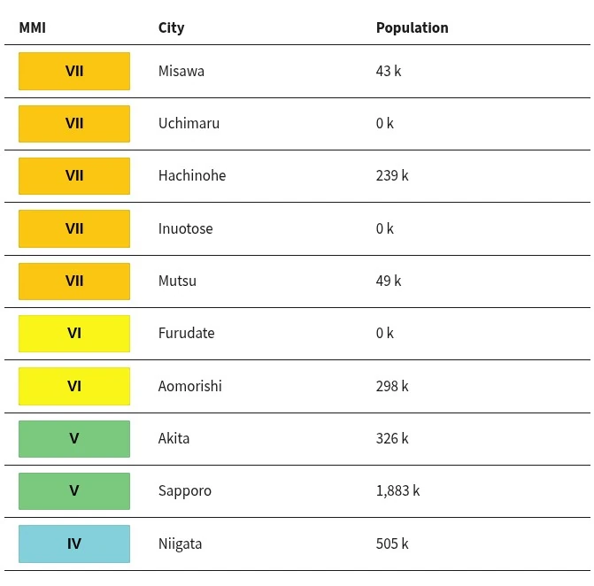594x586 pixels.
Task: Select the Niigata city entry
Action: (x=180, y=544)
